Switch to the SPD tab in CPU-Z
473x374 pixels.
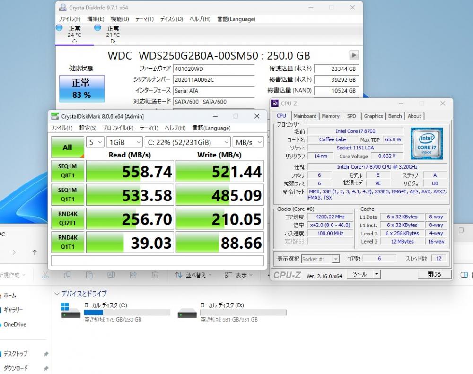(x=351, y=116)
